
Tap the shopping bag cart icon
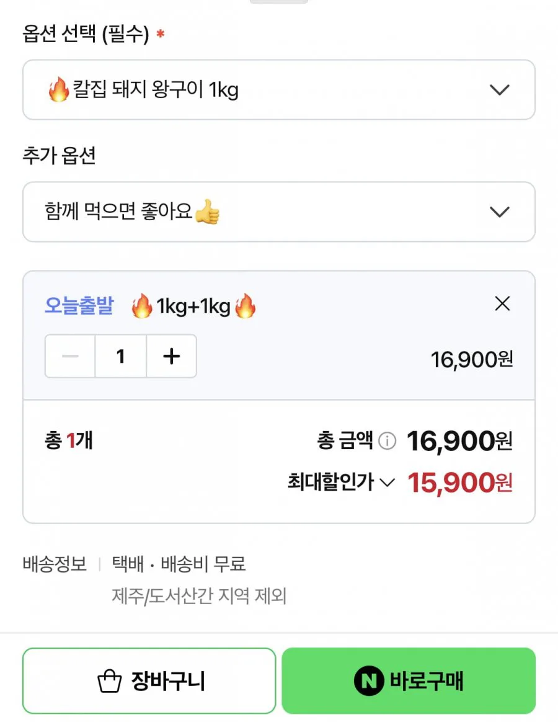[x=110, y=681]
